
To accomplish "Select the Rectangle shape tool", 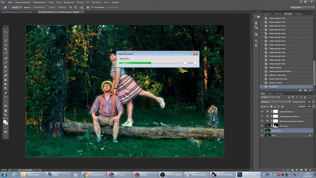I will [5, 106].
